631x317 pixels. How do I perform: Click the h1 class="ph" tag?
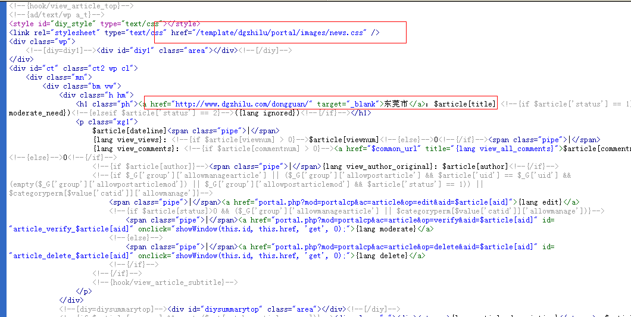click(x=107, y=104)
